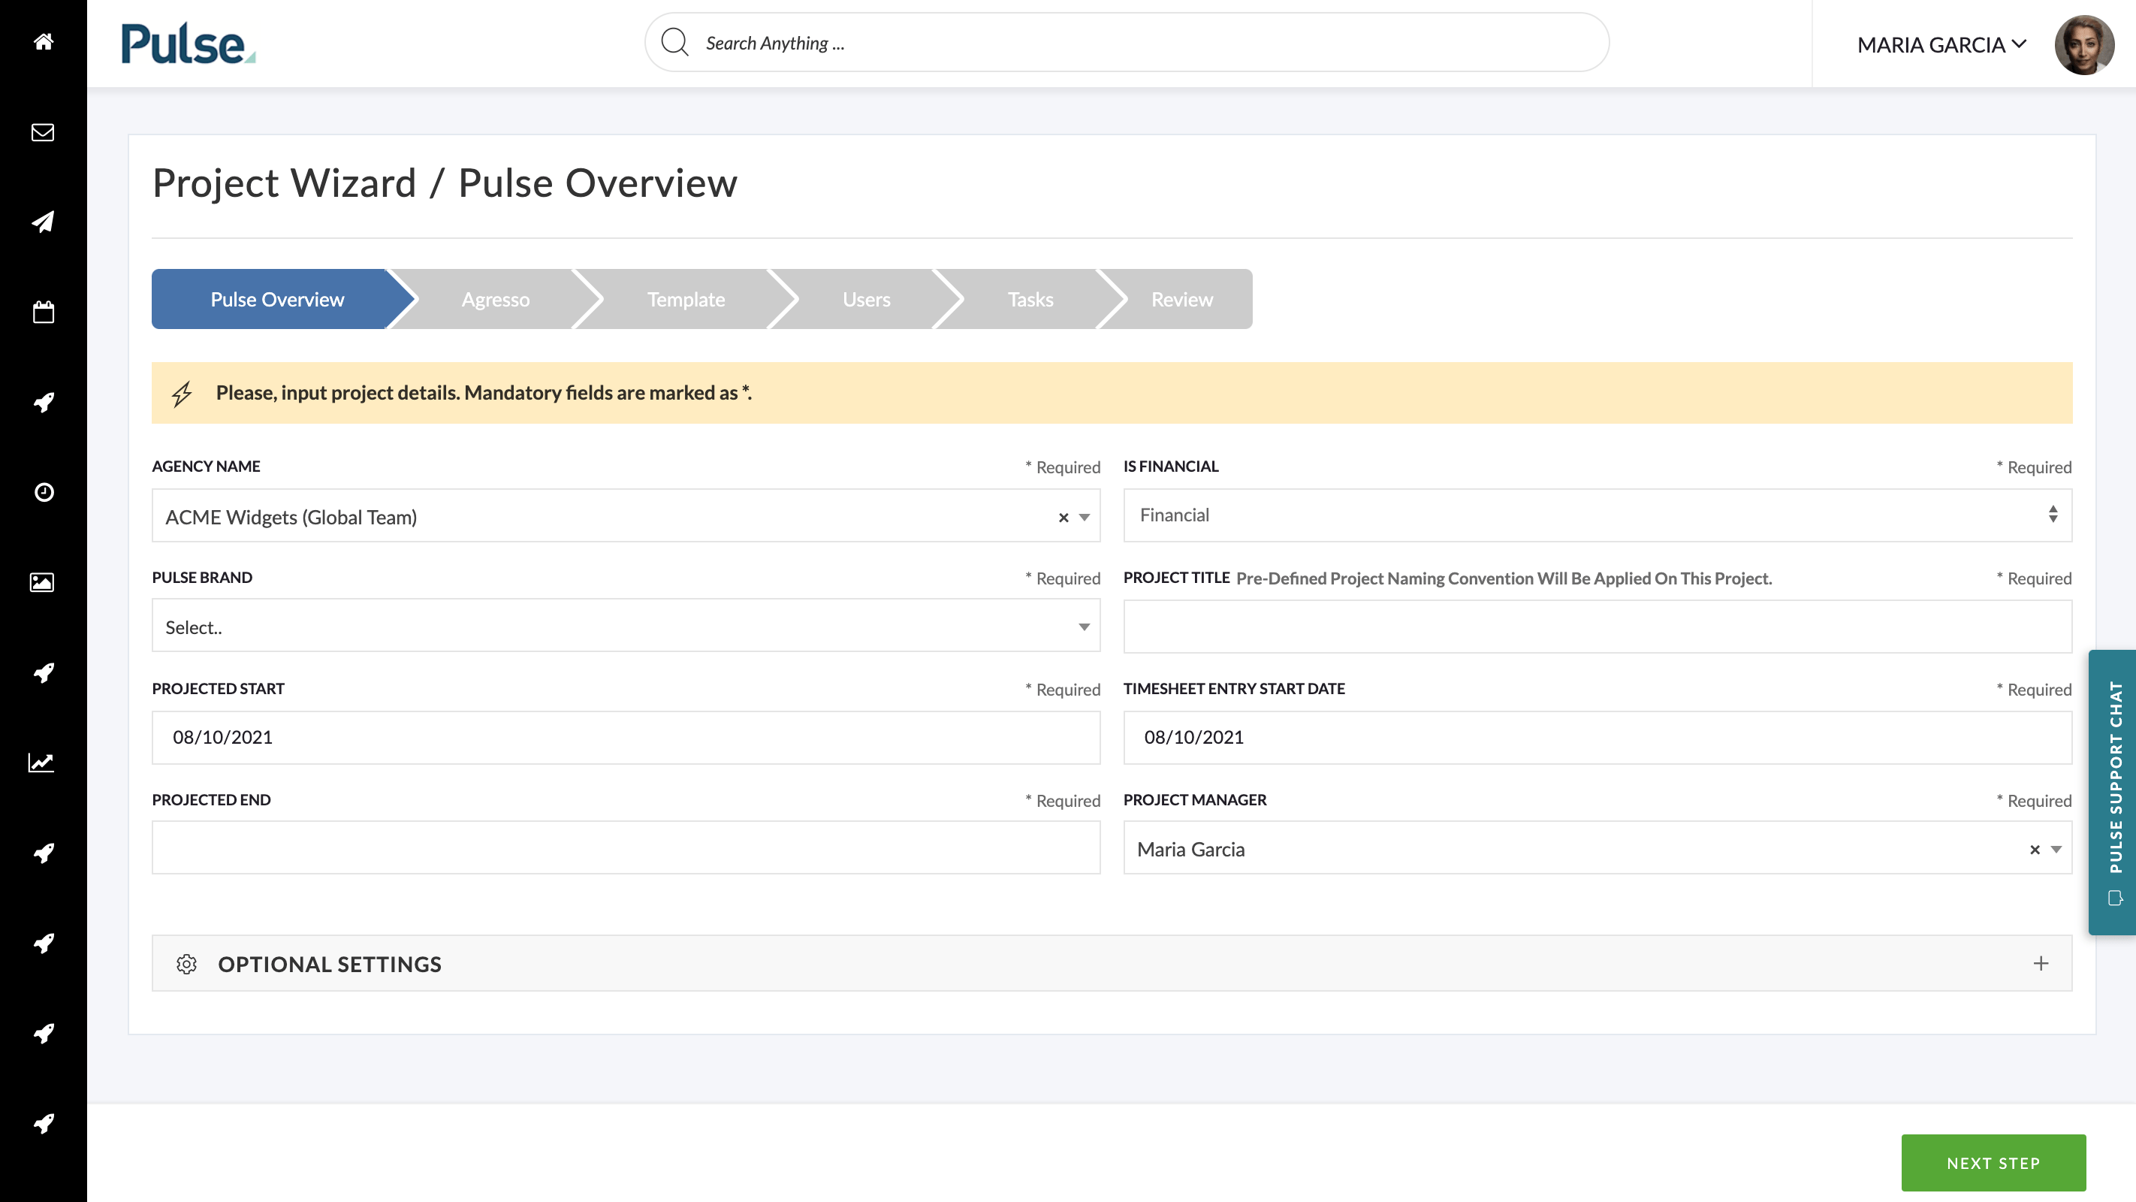Click the gear icon beside Optional Settings
Screen dimensions: 2136x1202
(x=186, y=963)
